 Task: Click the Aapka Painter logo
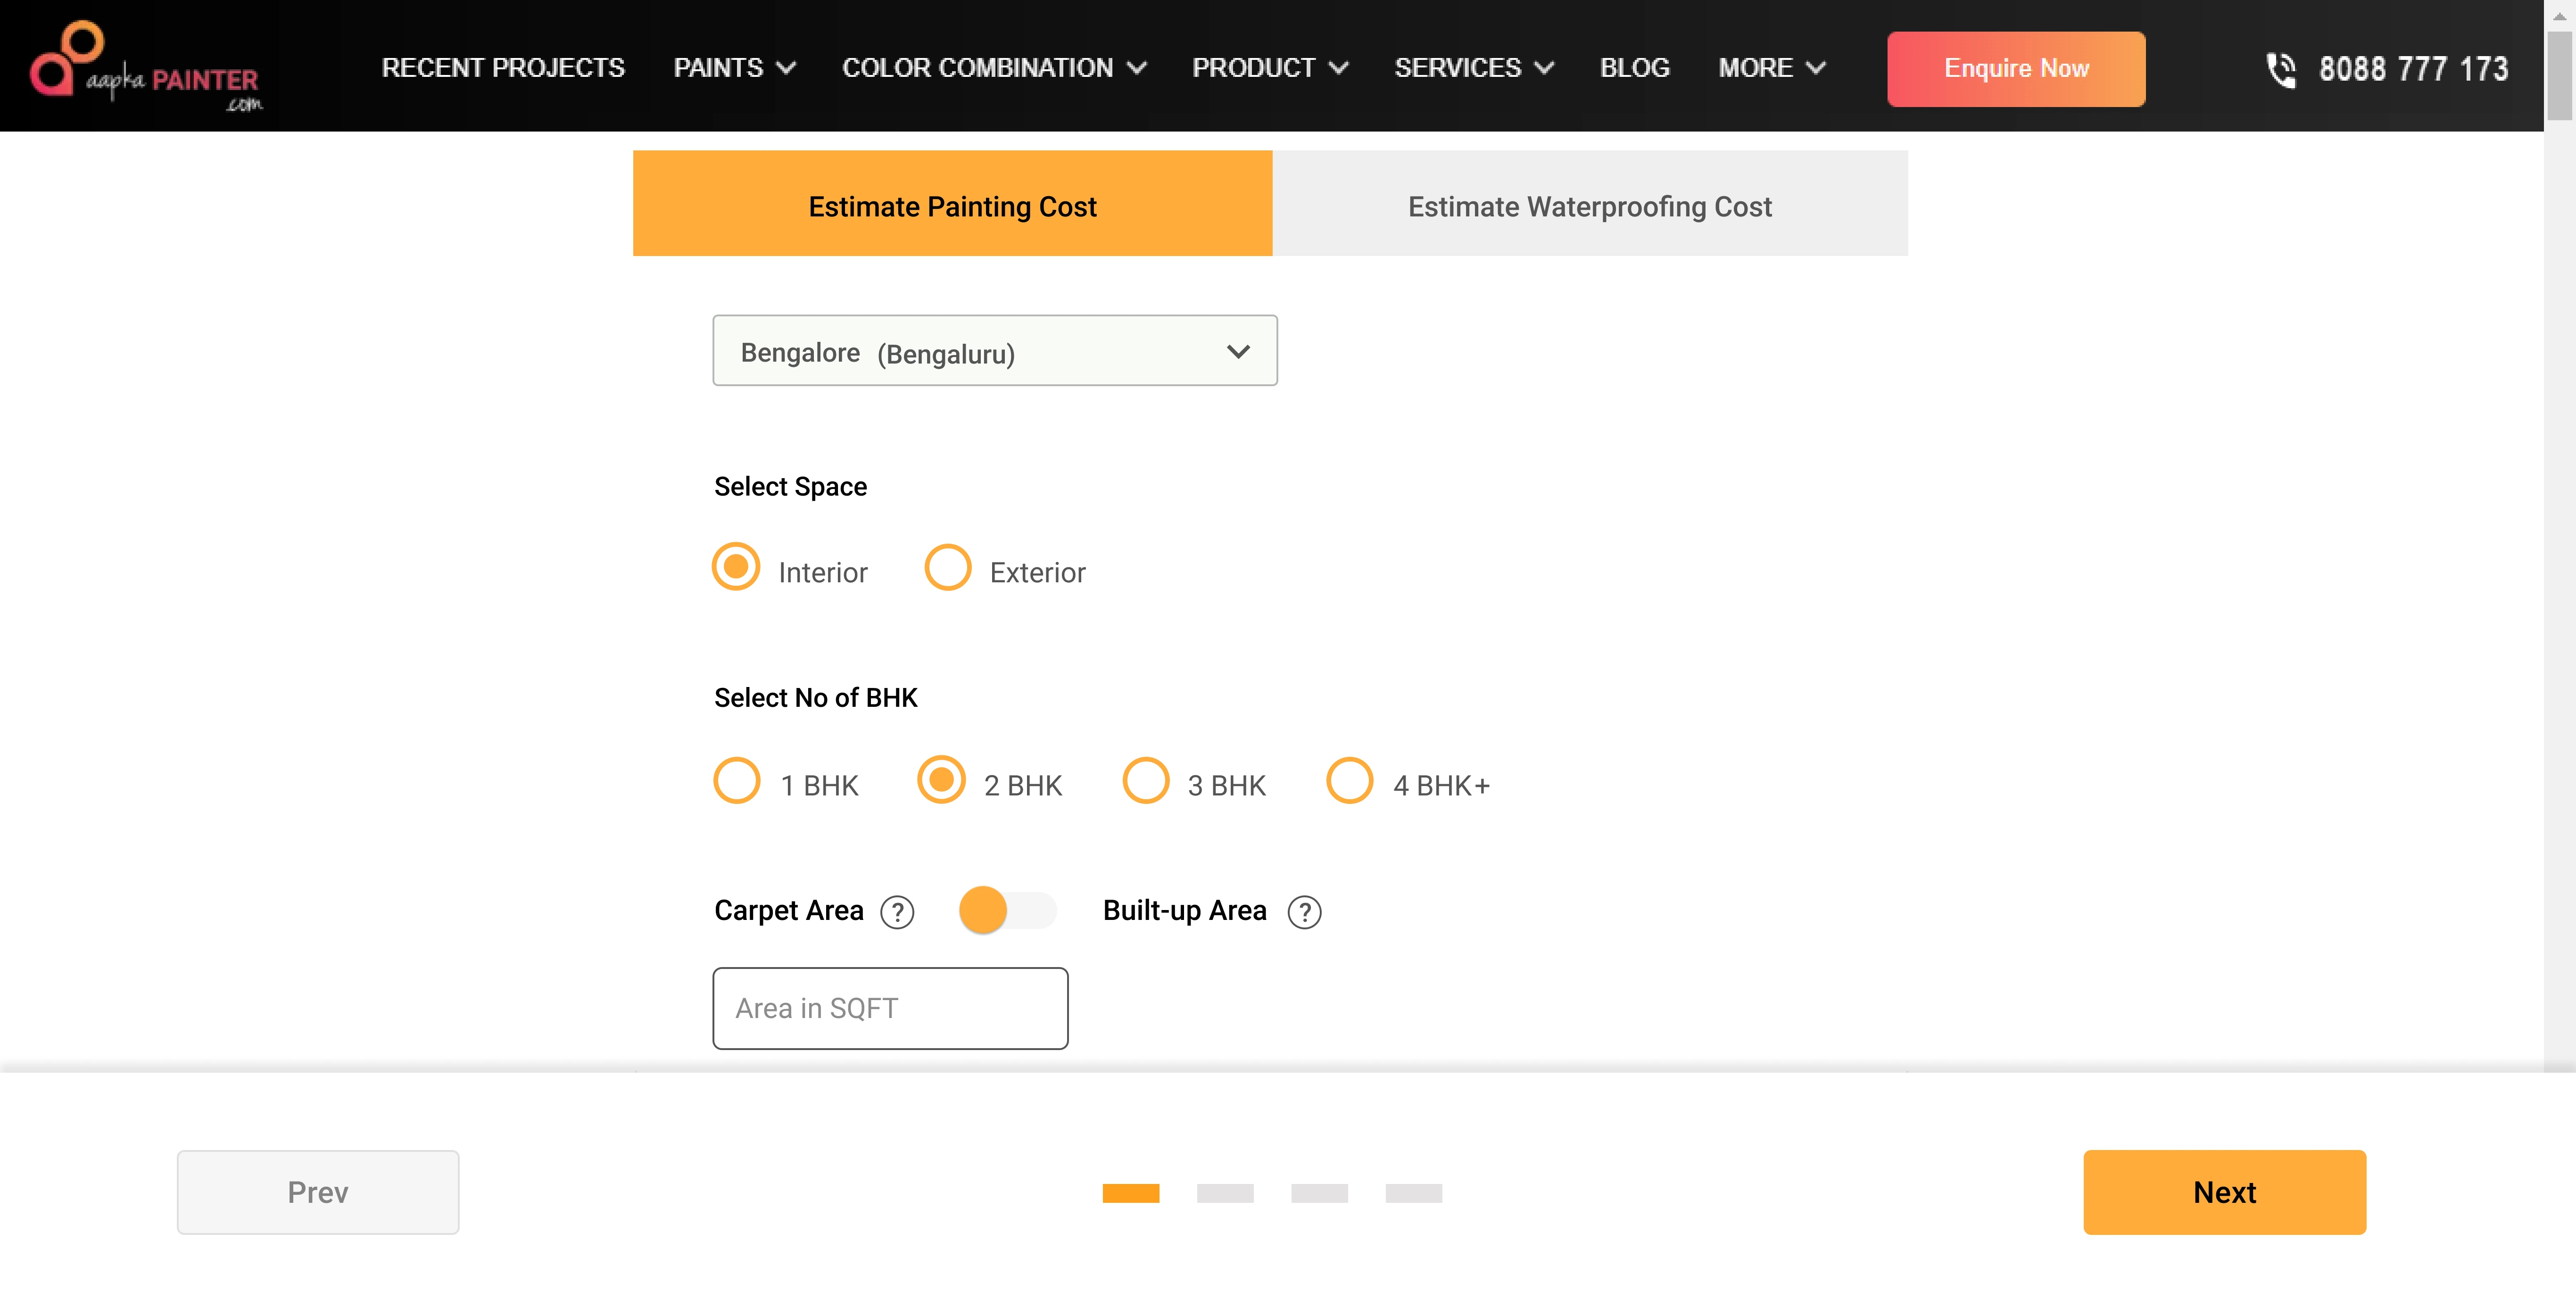click(146, 67)
